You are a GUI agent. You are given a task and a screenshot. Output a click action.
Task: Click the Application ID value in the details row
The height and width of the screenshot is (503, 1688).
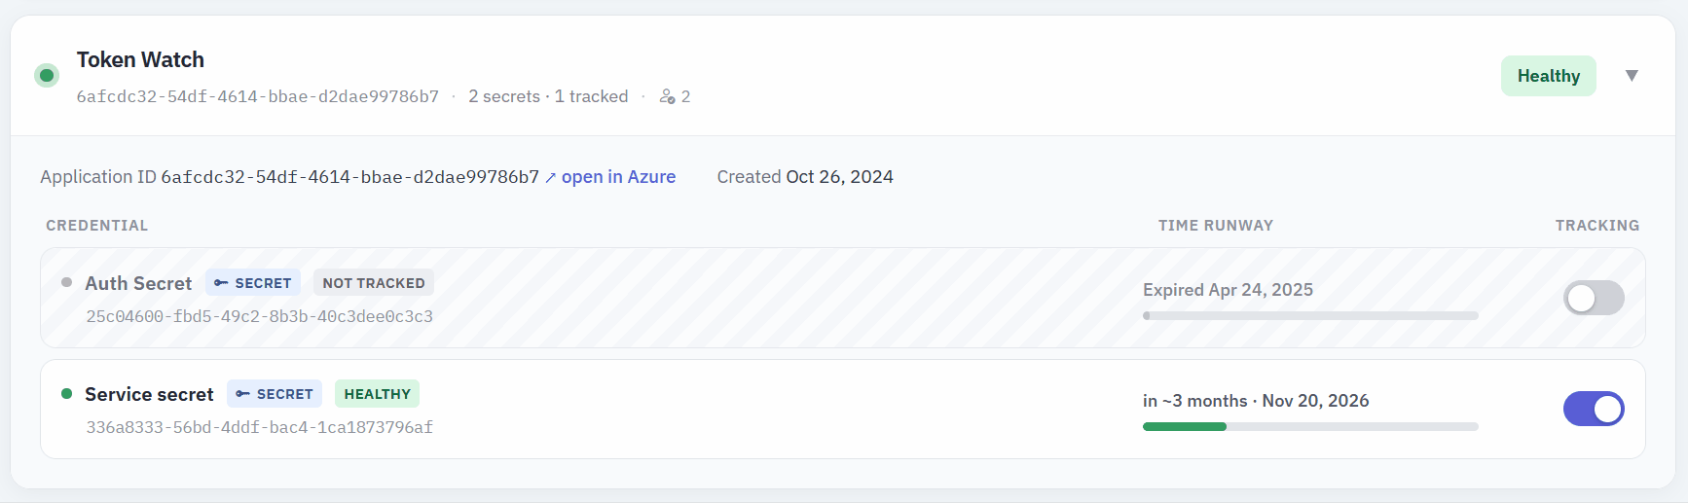[x=349, y=177]
